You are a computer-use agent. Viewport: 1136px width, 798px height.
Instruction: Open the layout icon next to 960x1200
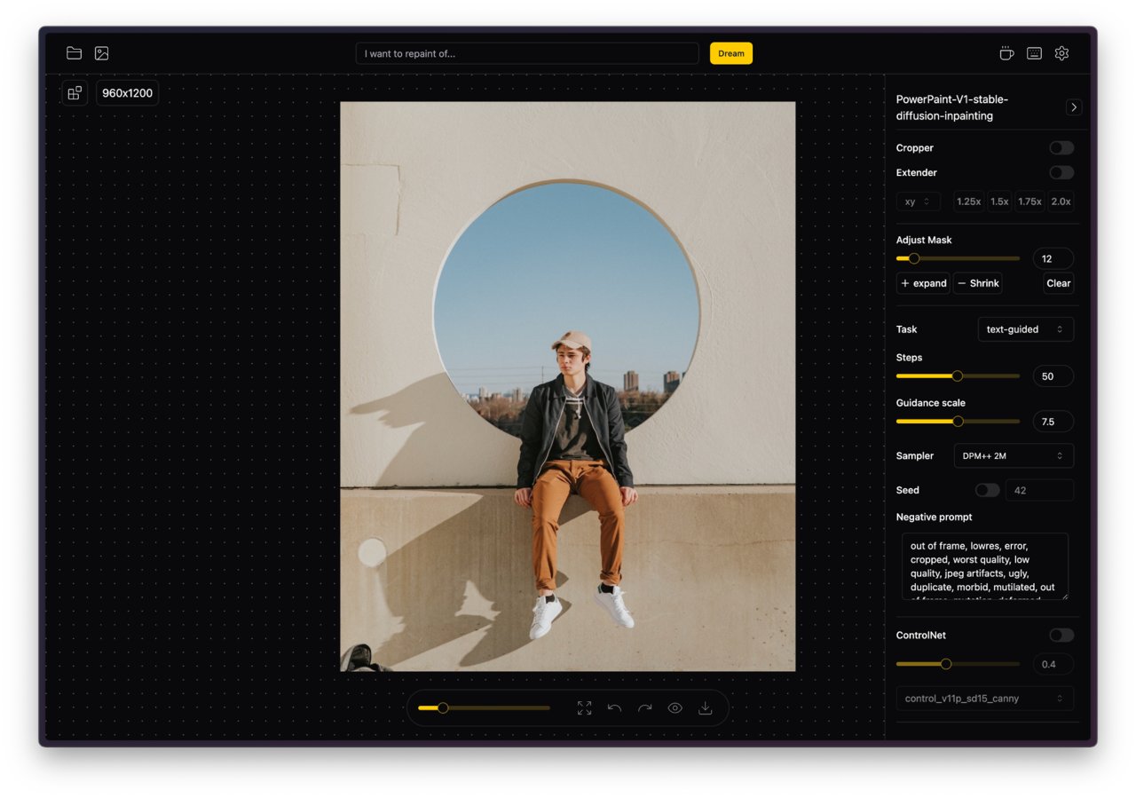pyautogui.click(x=75, y=92)
